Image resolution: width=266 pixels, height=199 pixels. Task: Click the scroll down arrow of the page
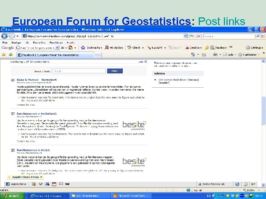tap(263, 185)
